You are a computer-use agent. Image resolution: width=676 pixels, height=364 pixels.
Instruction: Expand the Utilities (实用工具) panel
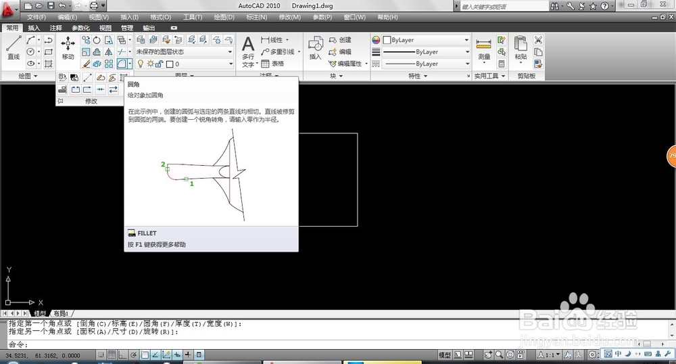(489, 76)
